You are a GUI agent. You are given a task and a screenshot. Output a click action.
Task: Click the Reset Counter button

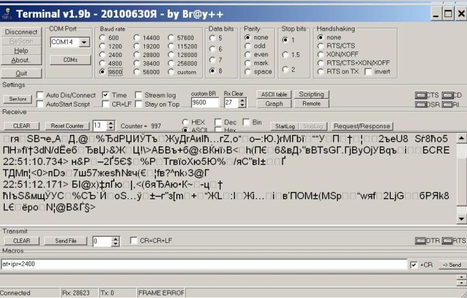pyautogui.click(x=67, y=126)
